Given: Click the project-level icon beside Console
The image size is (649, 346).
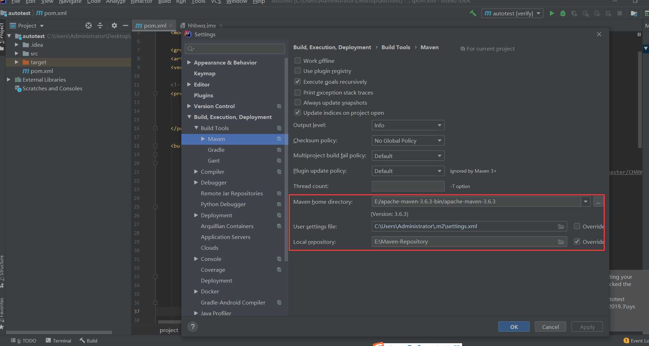Looking at the screenshot, I should 279,259.
